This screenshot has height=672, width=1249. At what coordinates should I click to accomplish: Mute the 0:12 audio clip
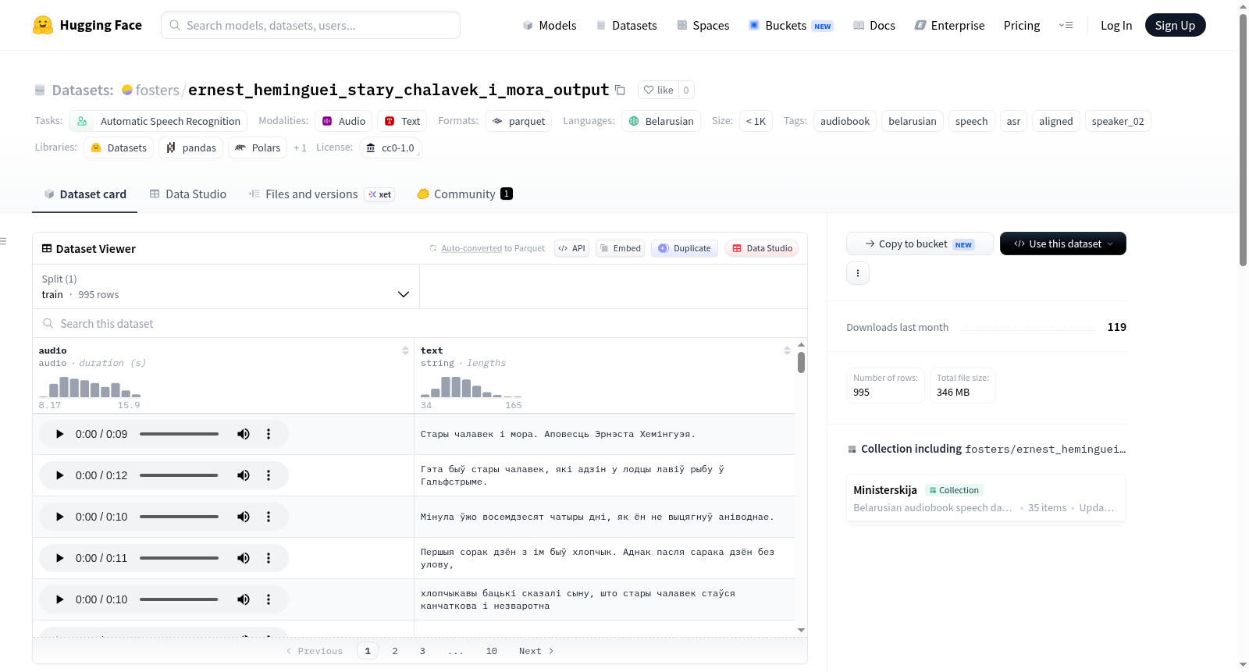[x=244, y=475]
